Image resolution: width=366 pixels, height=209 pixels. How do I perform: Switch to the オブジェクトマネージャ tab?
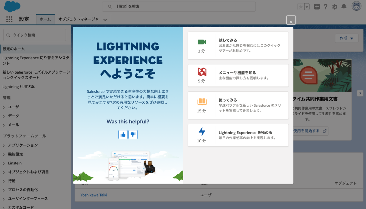(x=78, y=19)
